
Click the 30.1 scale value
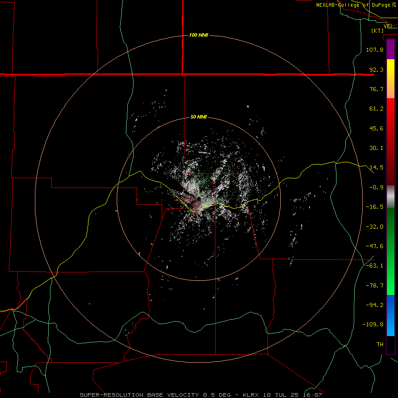(x=376, y=148)
